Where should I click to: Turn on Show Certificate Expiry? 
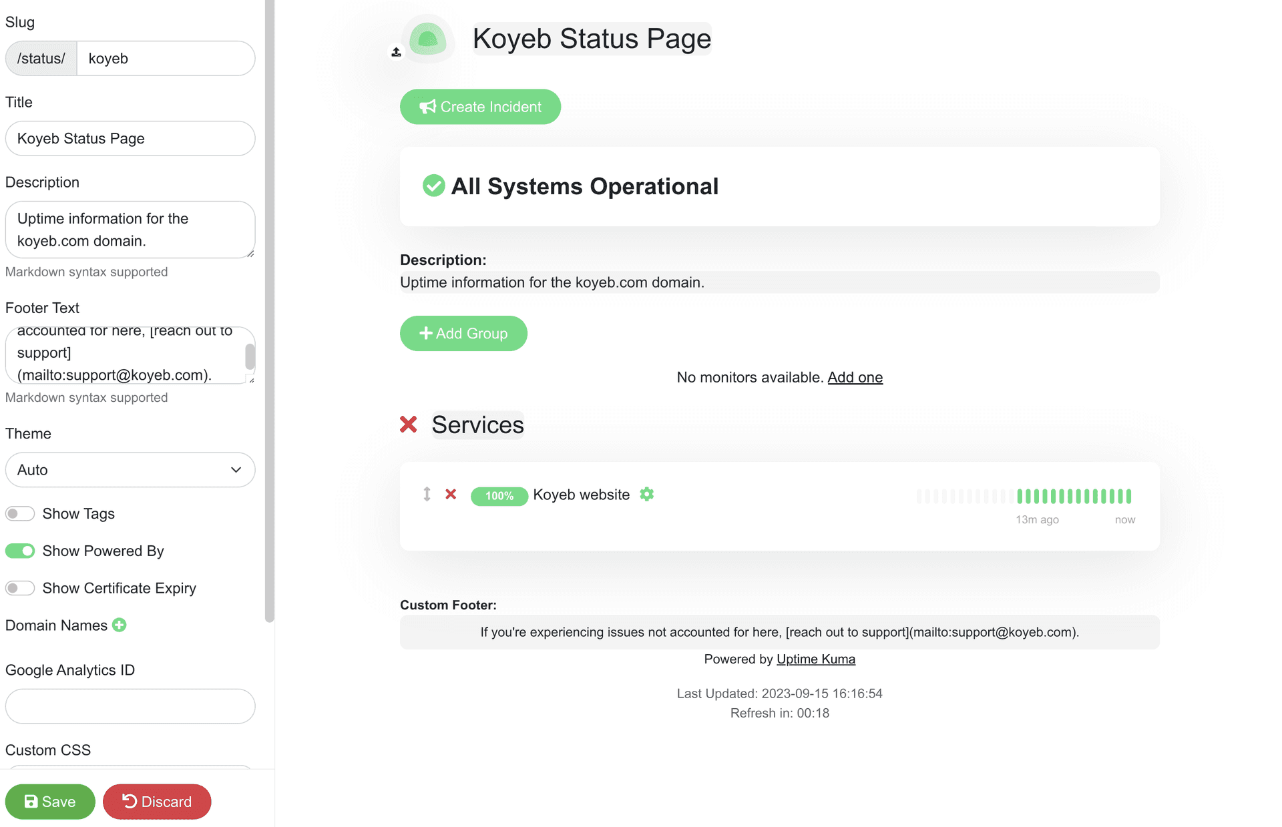[x=20, y=588]
